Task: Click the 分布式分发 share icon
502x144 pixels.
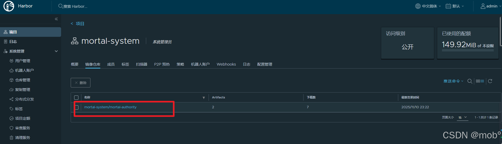Action: point(11,99)
